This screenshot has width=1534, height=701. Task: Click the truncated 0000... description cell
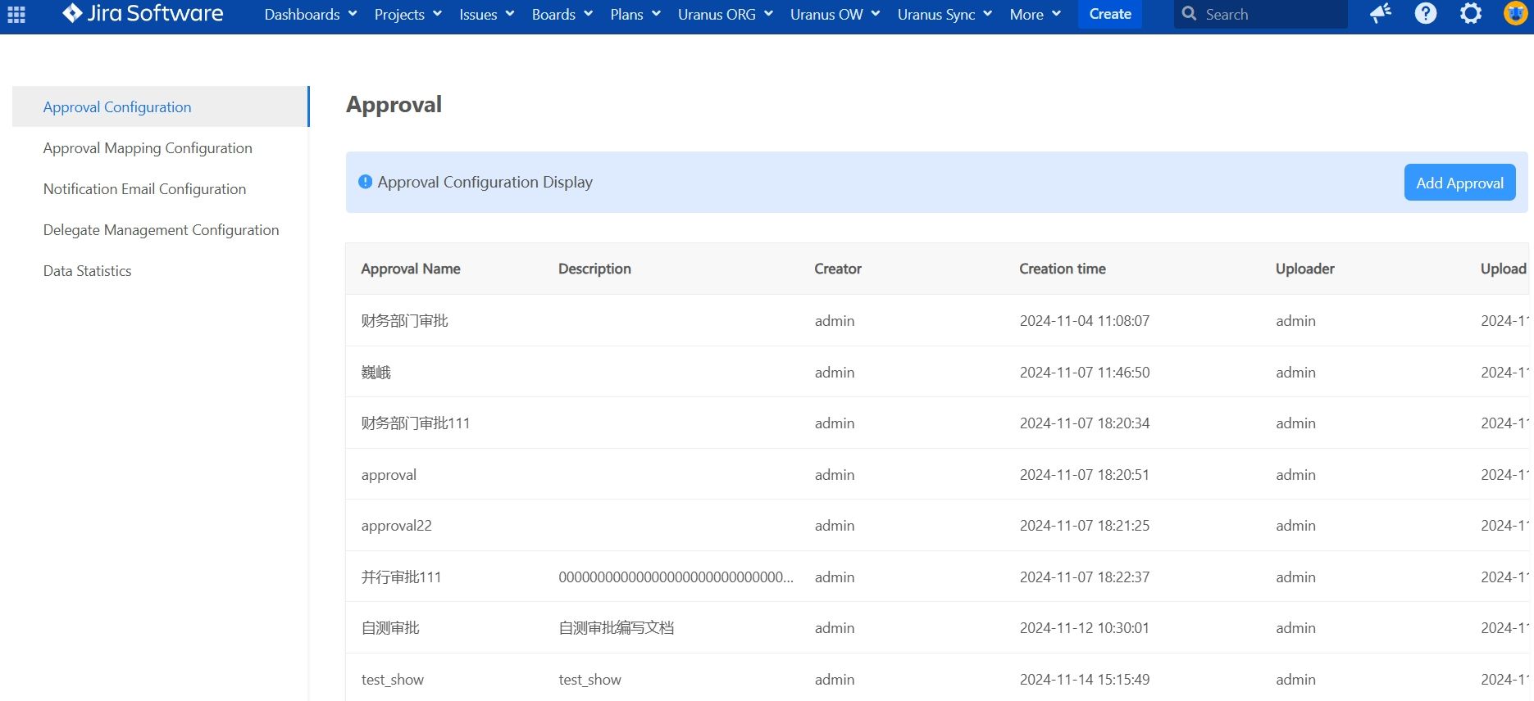click(676, 577)
